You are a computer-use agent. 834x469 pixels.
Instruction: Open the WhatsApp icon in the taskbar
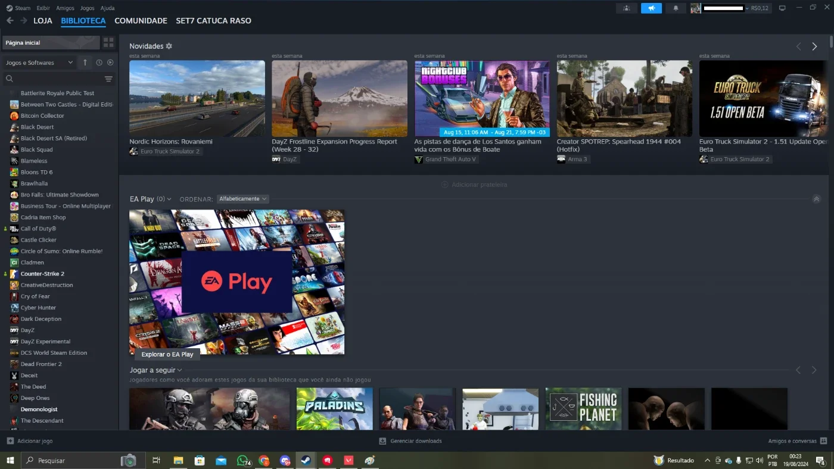coord(242,460)
